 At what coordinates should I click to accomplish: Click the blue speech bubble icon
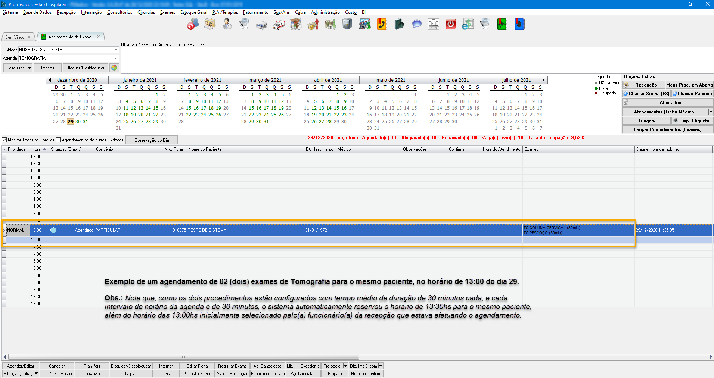click(x=416, y=25)
